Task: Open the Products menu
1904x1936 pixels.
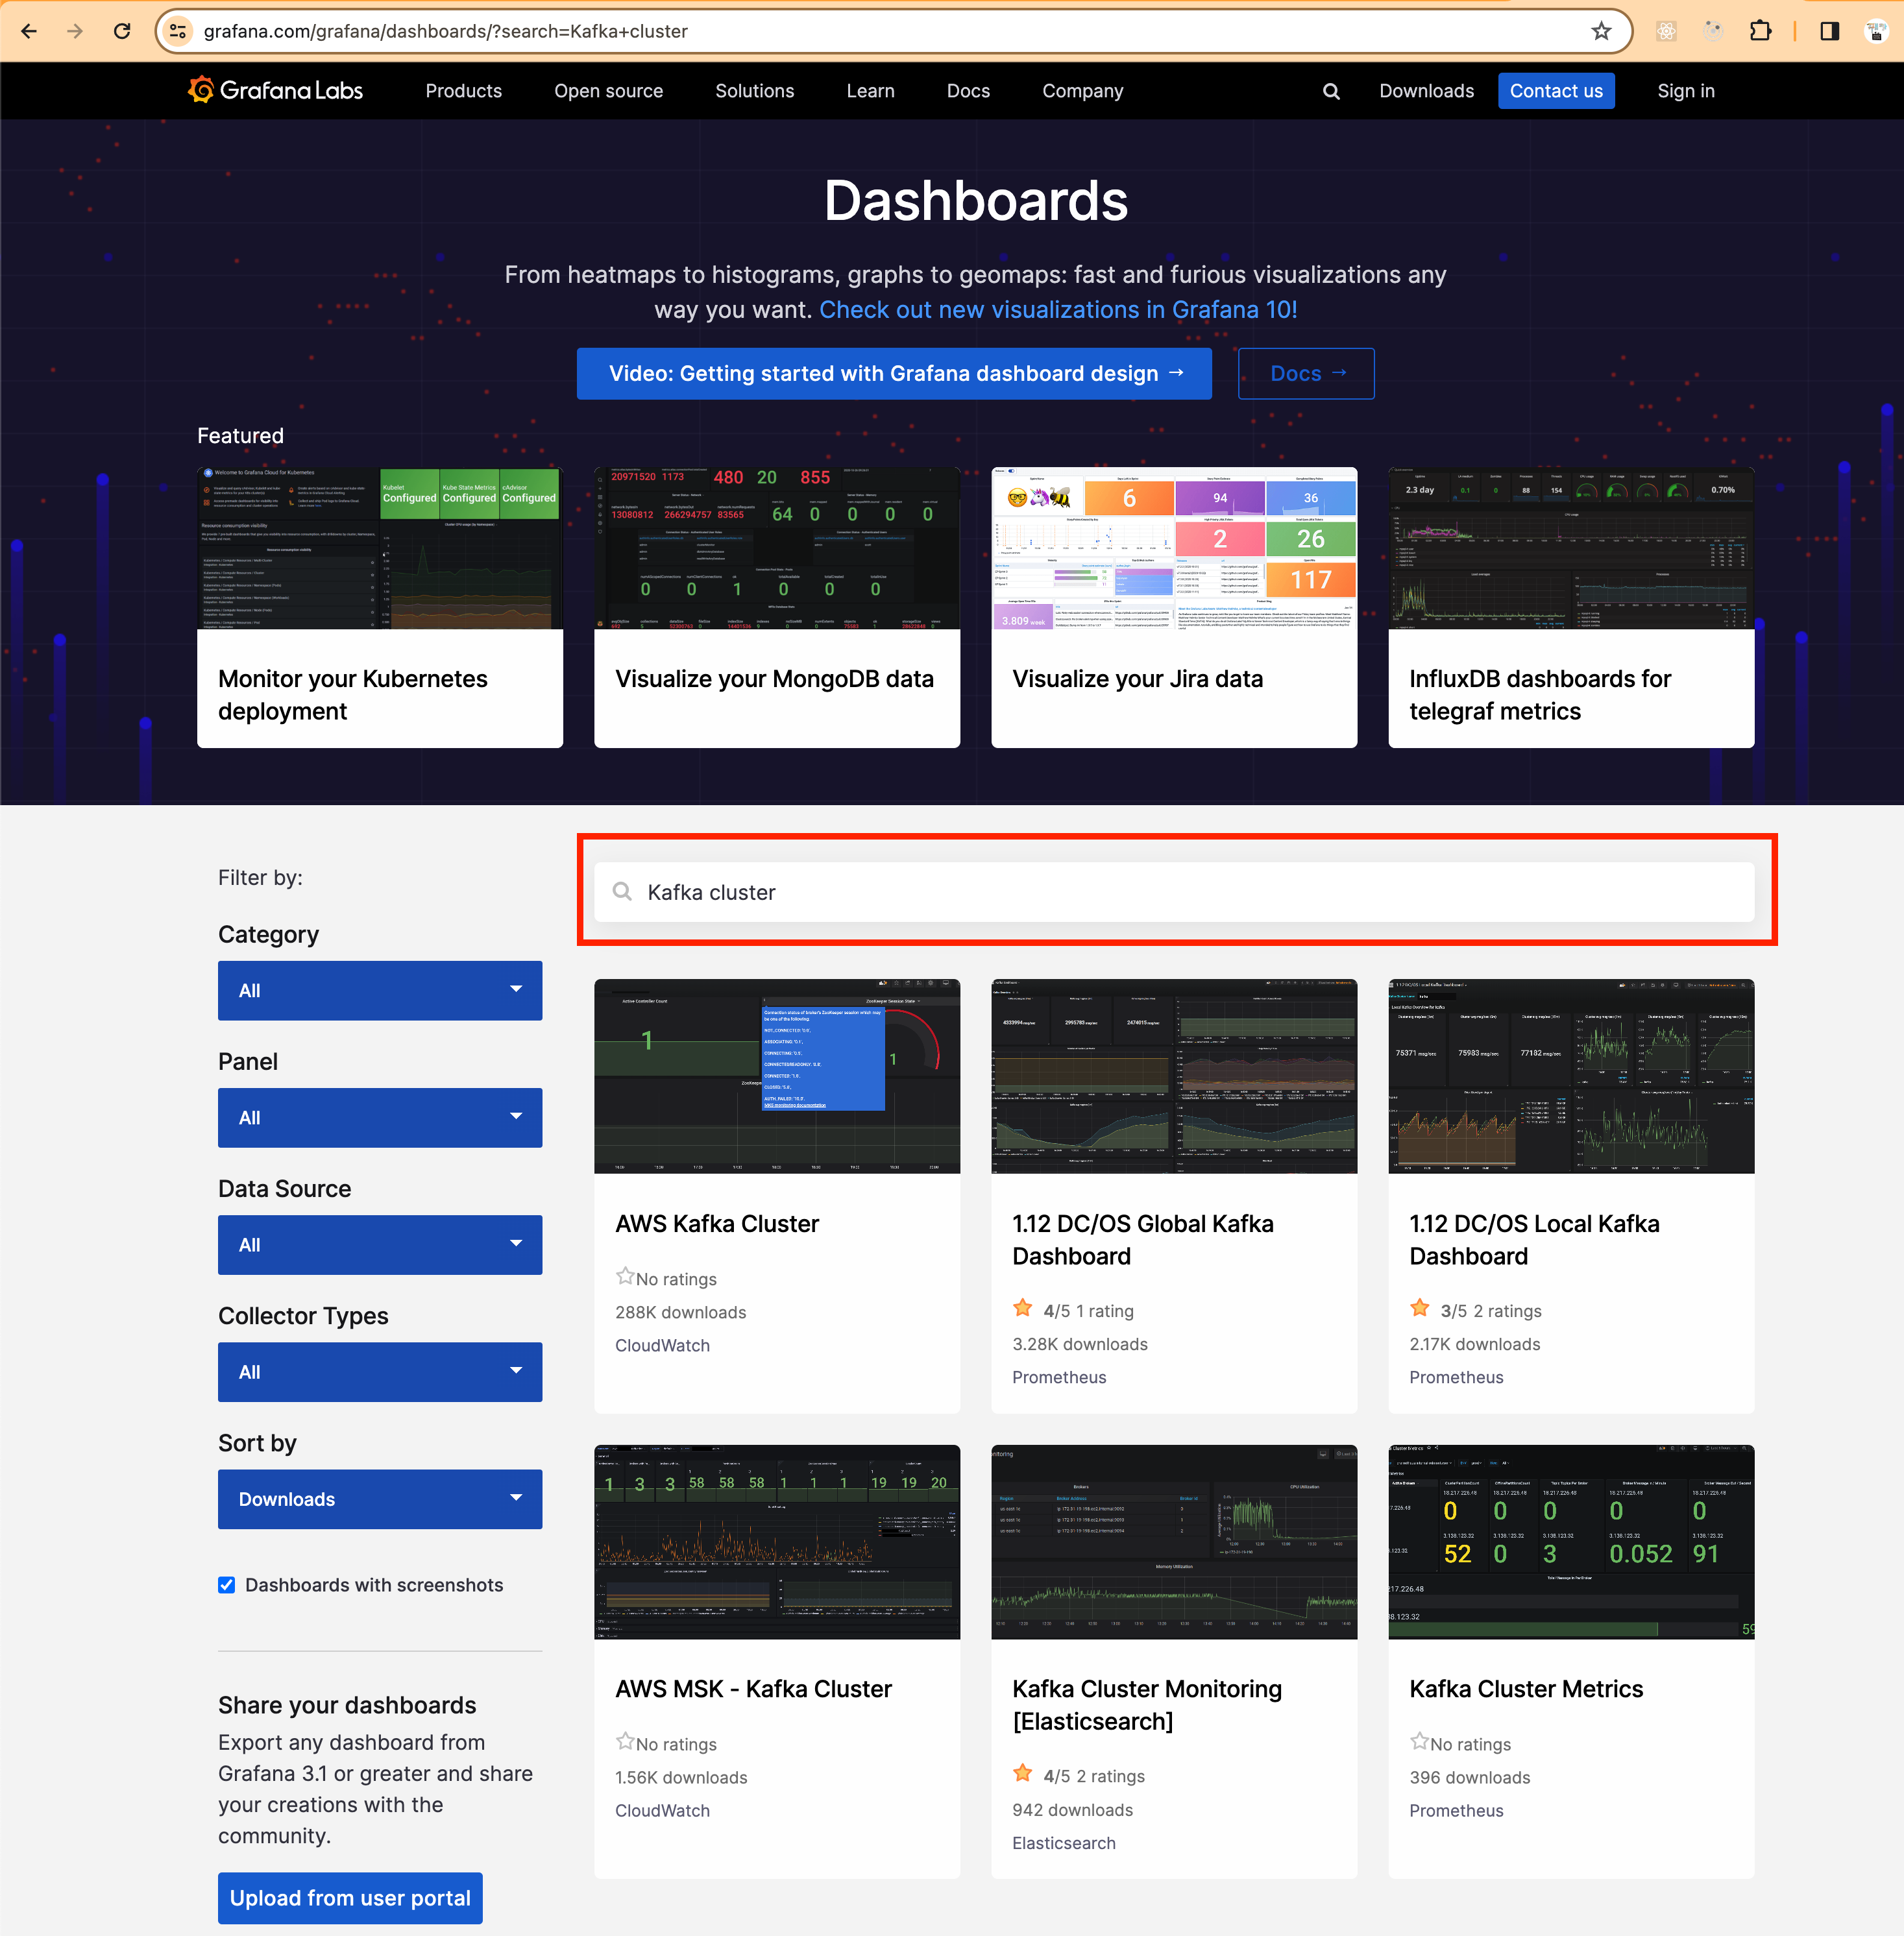Action: (463, 91)
